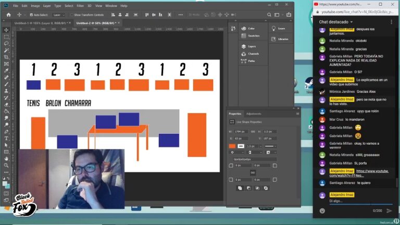This screenshot has height=225, width=400.
Task: Expand the Chat destacado dropdown
Action: [352, 22]
